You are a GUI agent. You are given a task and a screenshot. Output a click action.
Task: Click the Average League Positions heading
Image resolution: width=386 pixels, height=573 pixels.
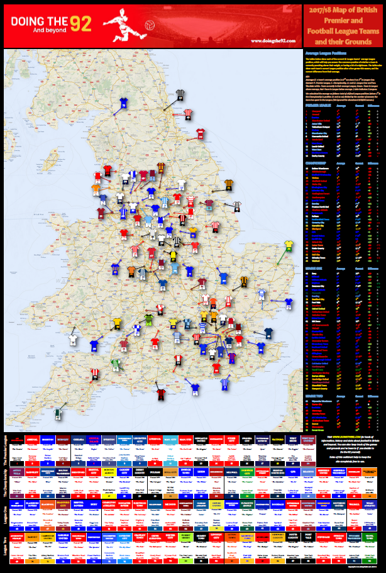coord(326,53)
